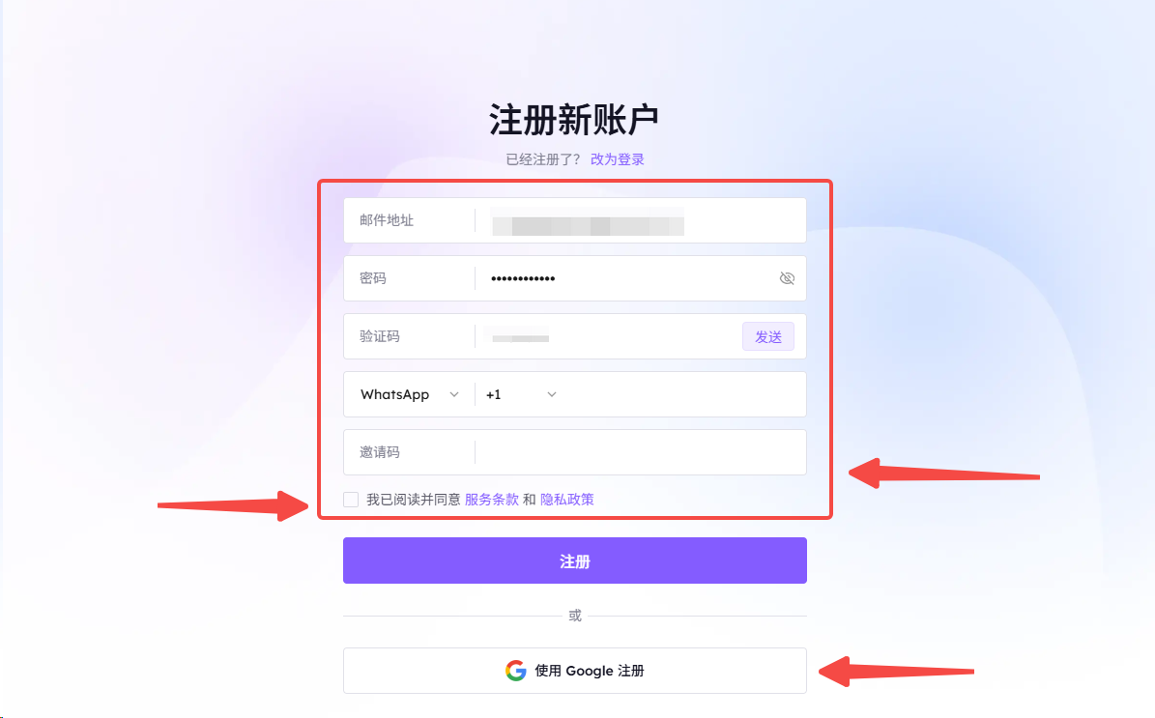
Task: Click the 我已阅读并同意 agreement text
Action: (x=414, y=500)
